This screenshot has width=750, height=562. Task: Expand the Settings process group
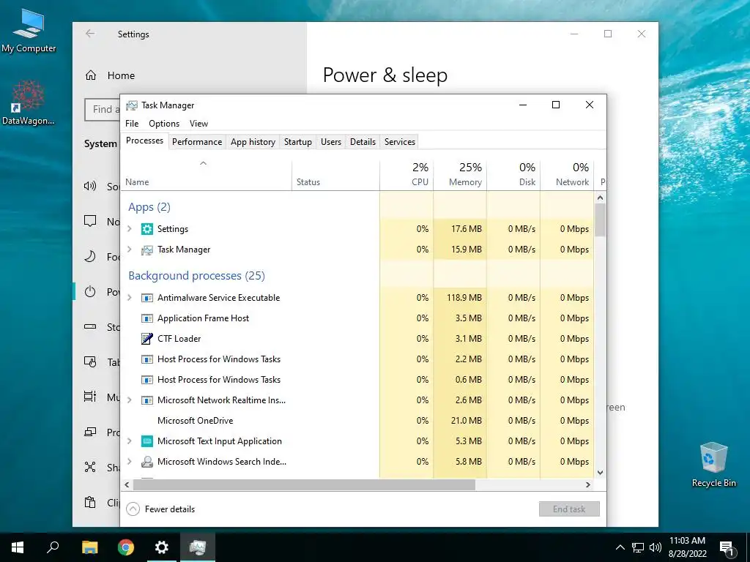pos(129,228)
